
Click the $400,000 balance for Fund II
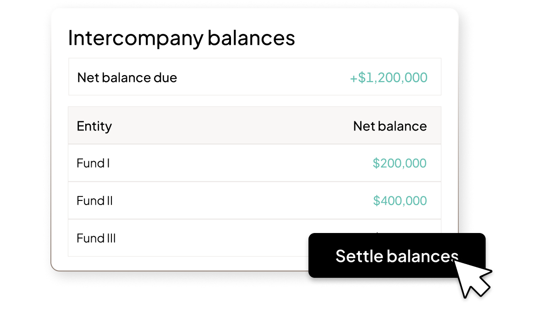tap(399, 201)
